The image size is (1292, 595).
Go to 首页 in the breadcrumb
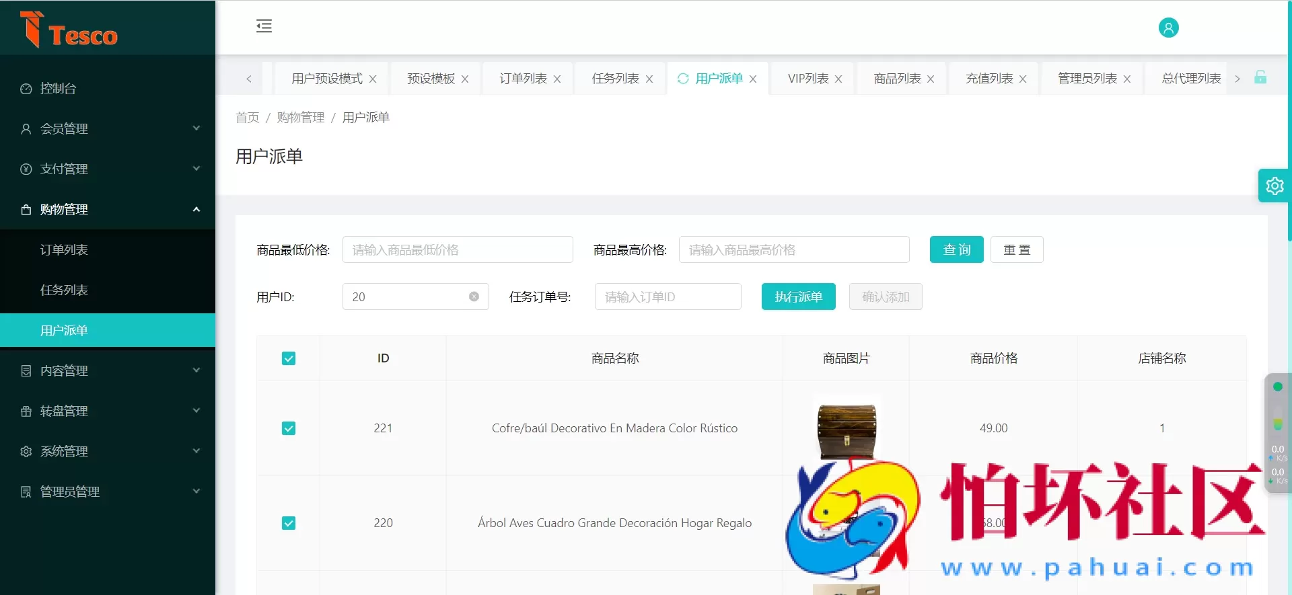click(x=247, y=118)
